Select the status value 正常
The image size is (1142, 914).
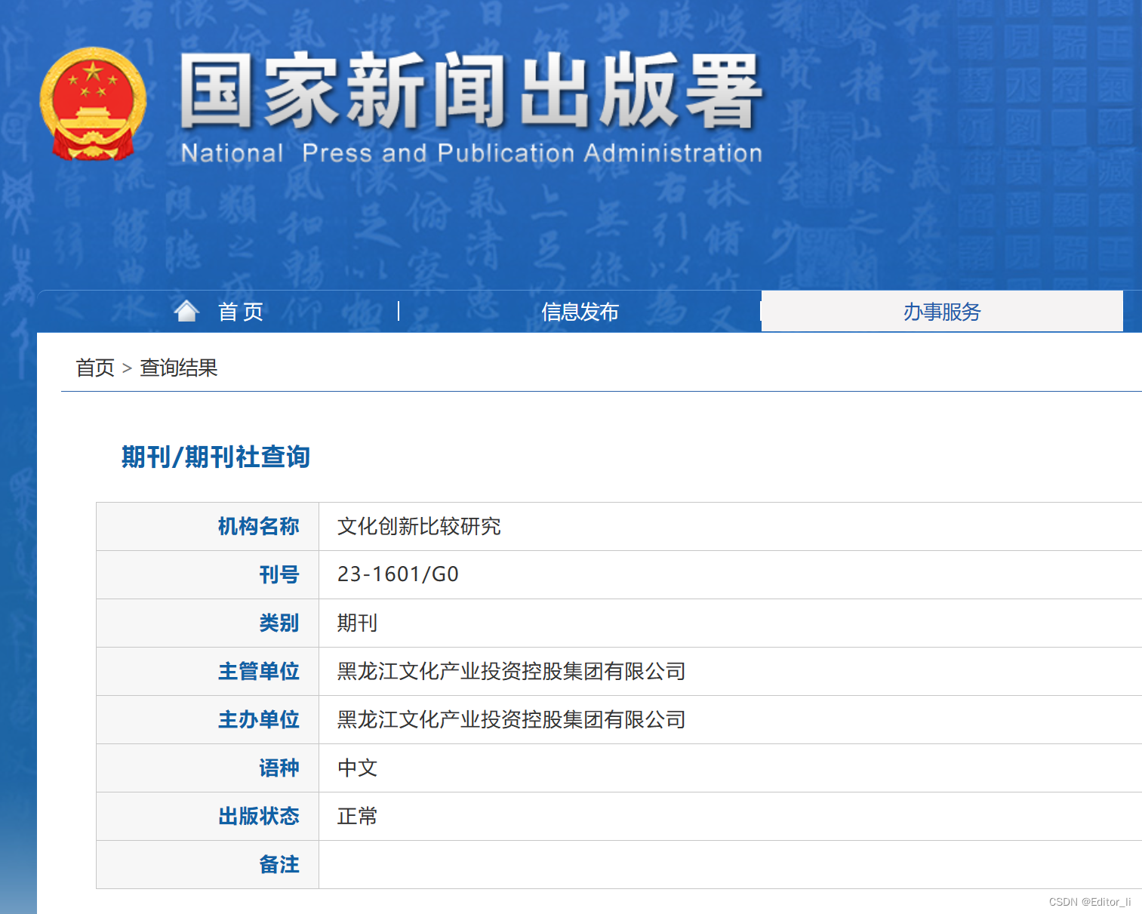[357, 816]
